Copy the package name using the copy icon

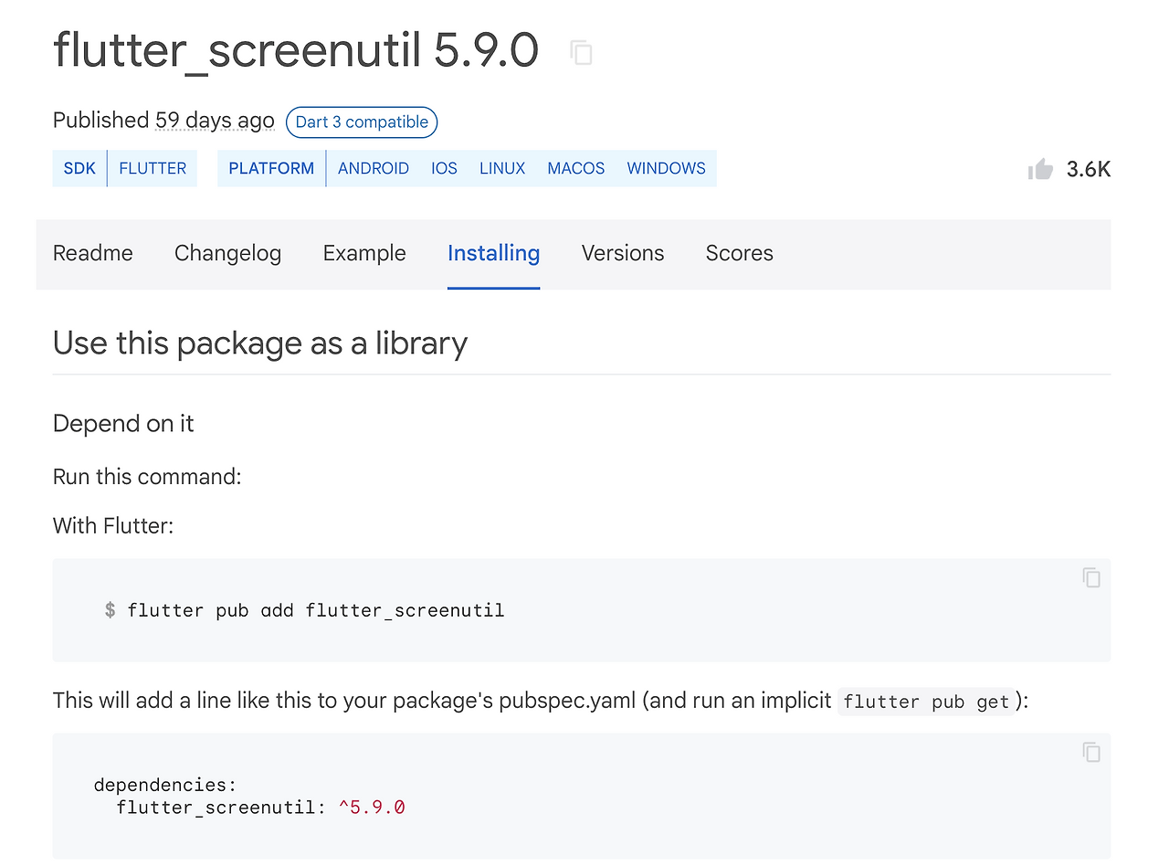pos(582,52)
